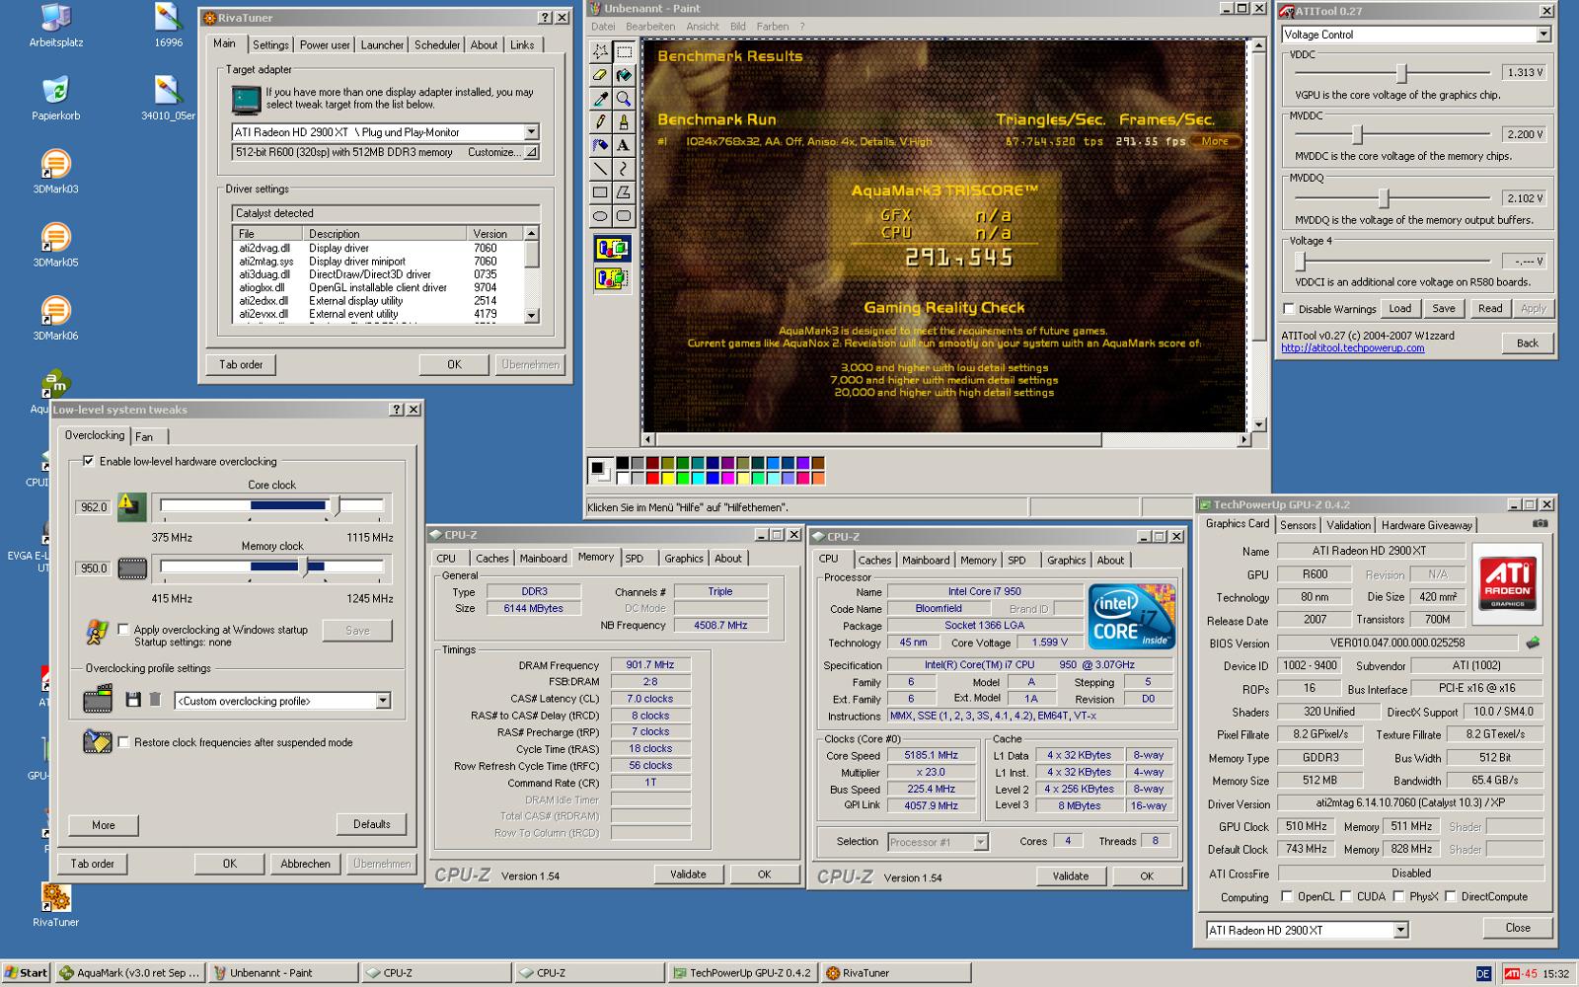Viewport: 1579px width, 987px height.
Task: Check Restore clock frequencies after suspended mode
Action: tap(123, 741)
